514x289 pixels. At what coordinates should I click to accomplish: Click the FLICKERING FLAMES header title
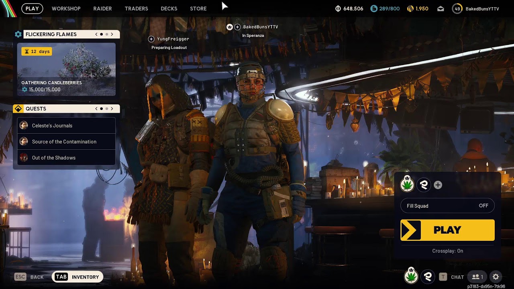[x=51, y=35]
